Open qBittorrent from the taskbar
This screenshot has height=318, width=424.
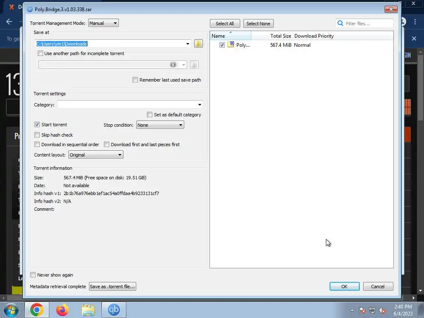coord(113,310)
